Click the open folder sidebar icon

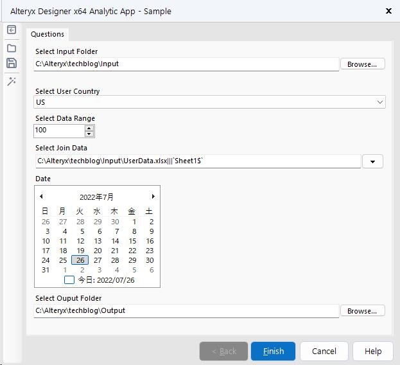tap(12, 48)
